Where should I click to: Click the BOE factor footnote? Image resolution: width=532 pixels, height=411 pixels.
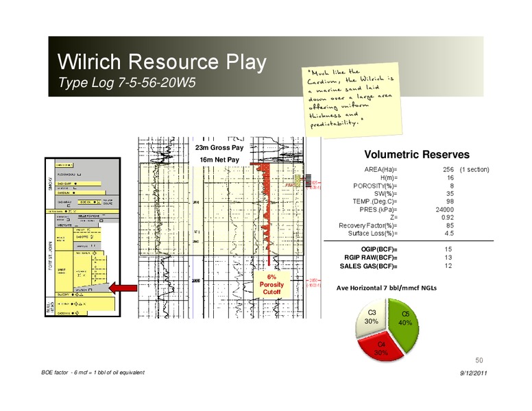[93, 373]
